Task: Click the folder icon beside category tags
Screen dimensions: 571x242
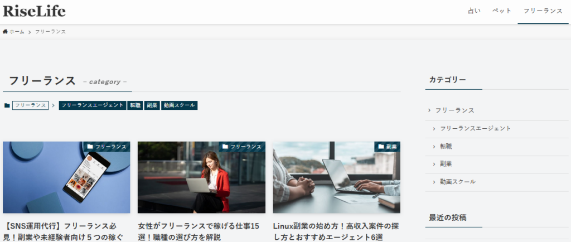Action: [x=7, y=105]
